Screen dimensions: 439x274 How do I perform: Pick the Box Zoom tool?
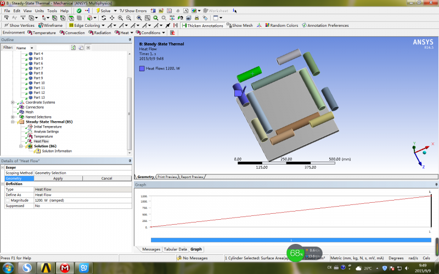[129, 18]
